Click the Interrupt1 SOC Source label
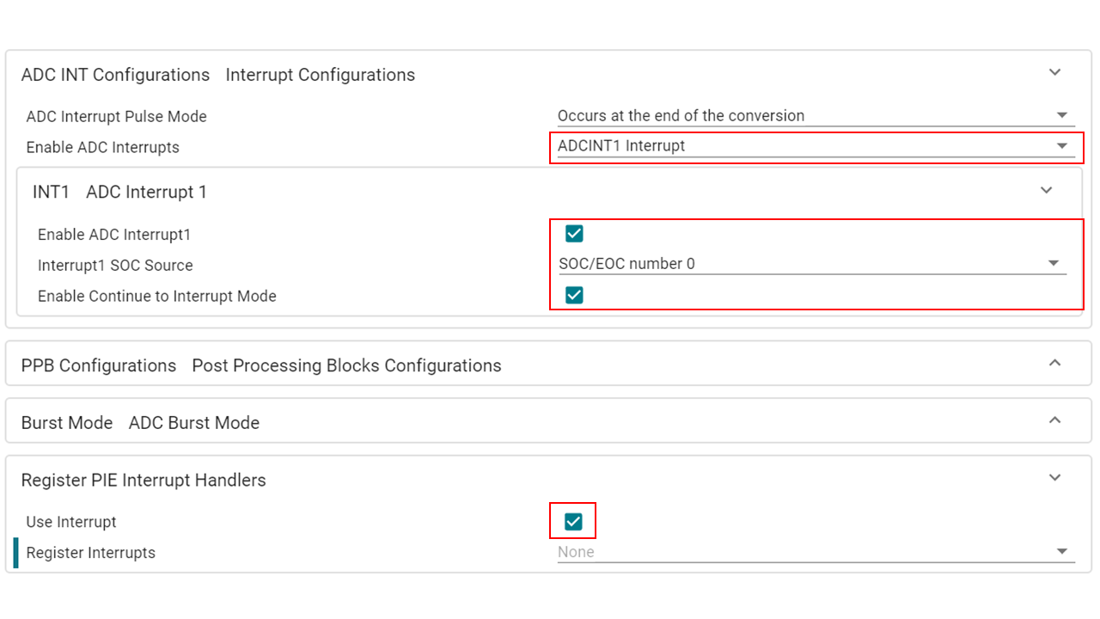Viewport: 1100px width, 619px height. [115, 265]
